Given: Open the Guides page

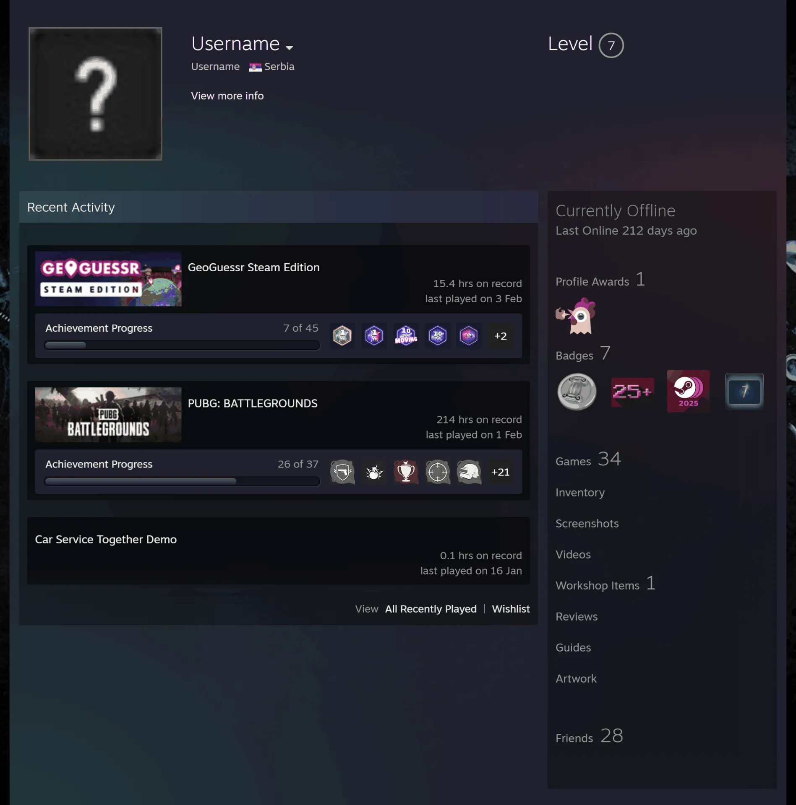Looking at the screenshot, I should tap(573, 648).
